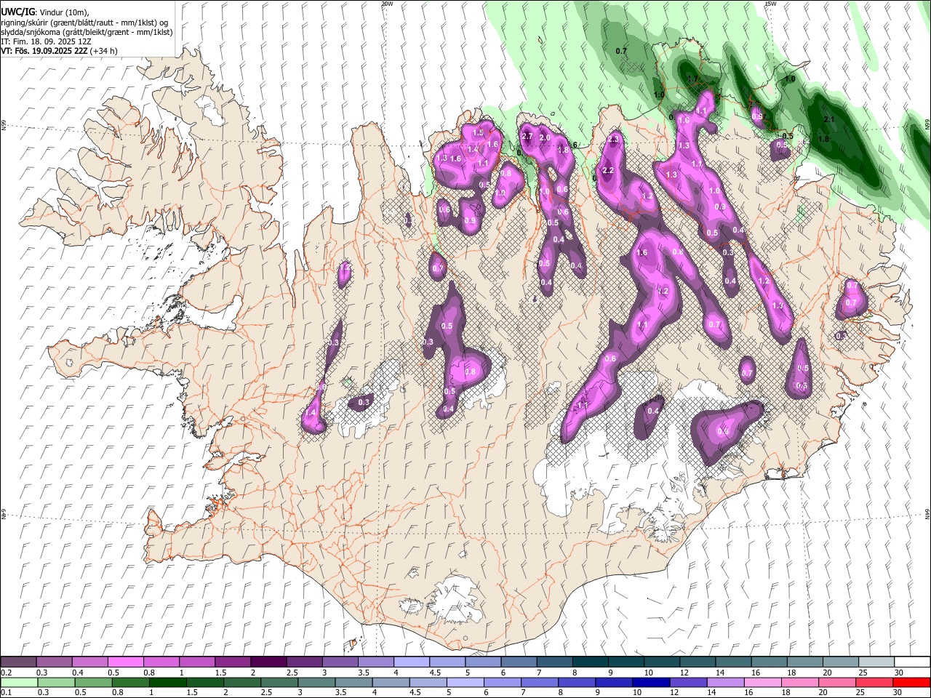Click the "15W" longitude label
This screenshot has height=698, width=931.
(770, 4)
